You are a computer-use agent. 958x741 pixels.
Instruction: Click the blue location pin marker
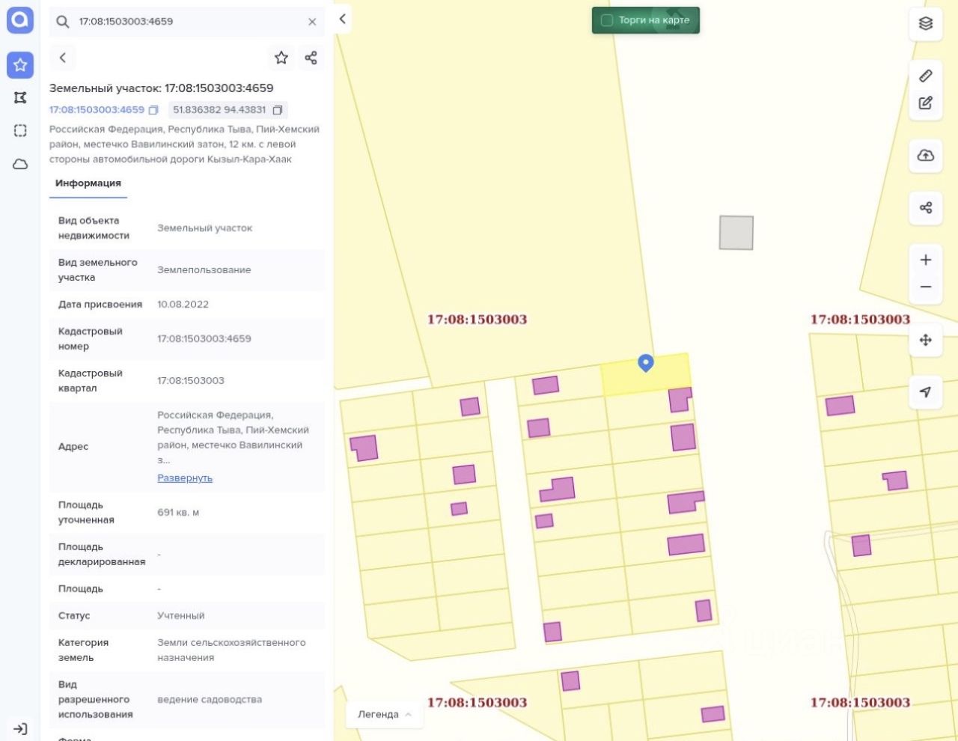pyautogui.click(x=645, y=363)
